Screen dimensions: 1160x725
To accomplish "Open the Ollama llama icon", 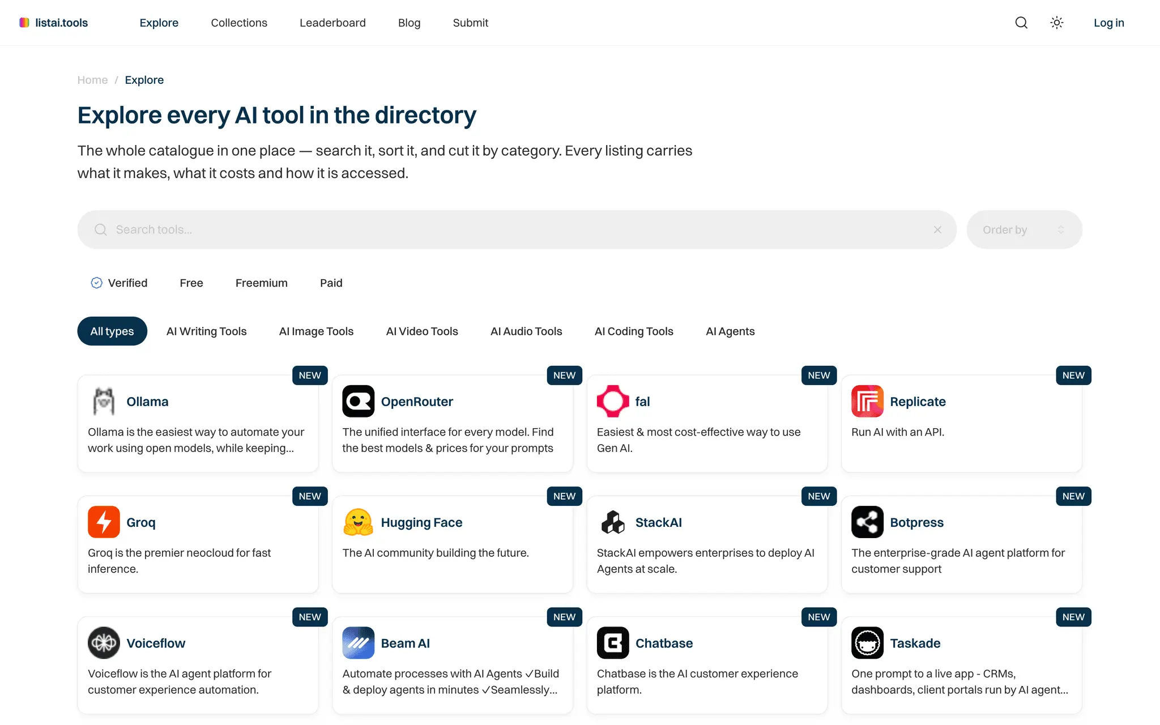I will (x=104, y=401).
